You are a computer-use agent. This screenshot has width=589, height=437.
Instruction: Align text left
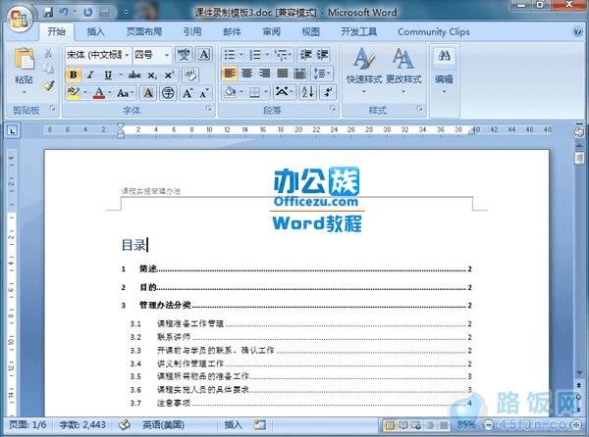(230, 73)
